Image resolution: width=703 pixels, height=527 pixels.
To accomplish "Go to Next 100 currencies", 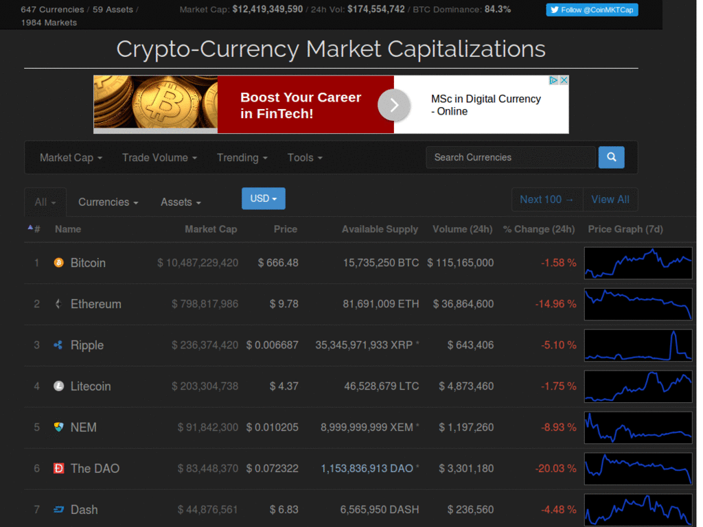I will click(x=547, y=200).
